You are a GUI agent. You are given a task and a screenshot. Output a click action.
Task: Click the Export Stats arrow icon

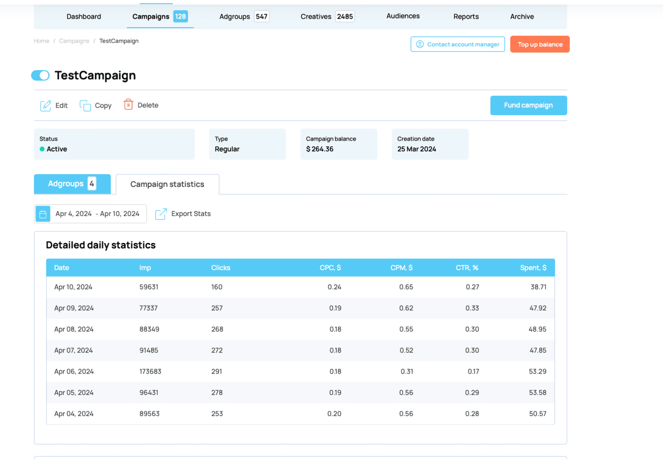coord(161,214)
